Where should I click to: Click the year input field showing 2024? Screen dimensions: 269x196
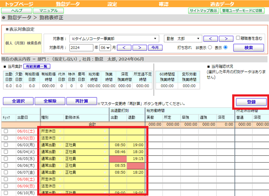pyautogui.click(x=81, y=48)
